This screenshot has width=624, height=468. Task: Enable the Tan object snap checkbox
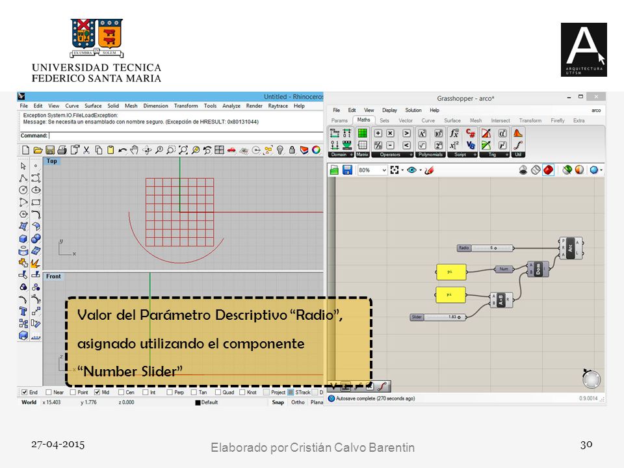tap(194, 393)
